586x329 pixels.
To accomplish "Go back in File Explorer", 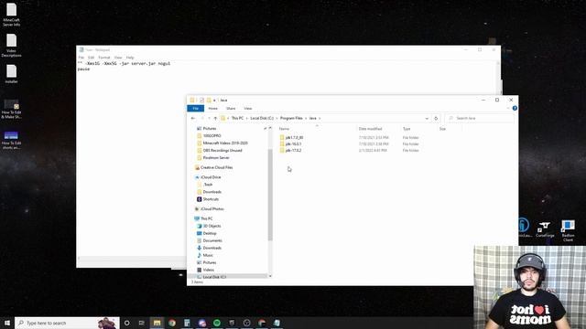I will (193, 118).
